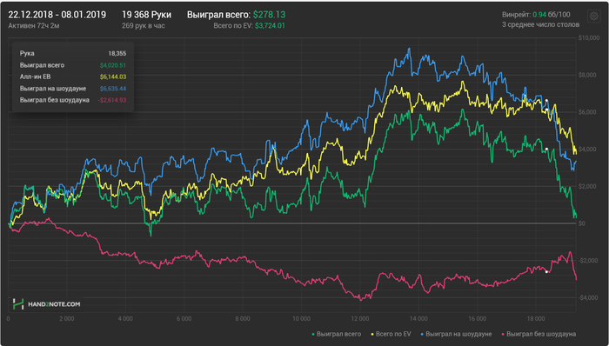Toggle the 'Выиграл всего' green legend series
This screenshot has height=346, width=609.
337,334
